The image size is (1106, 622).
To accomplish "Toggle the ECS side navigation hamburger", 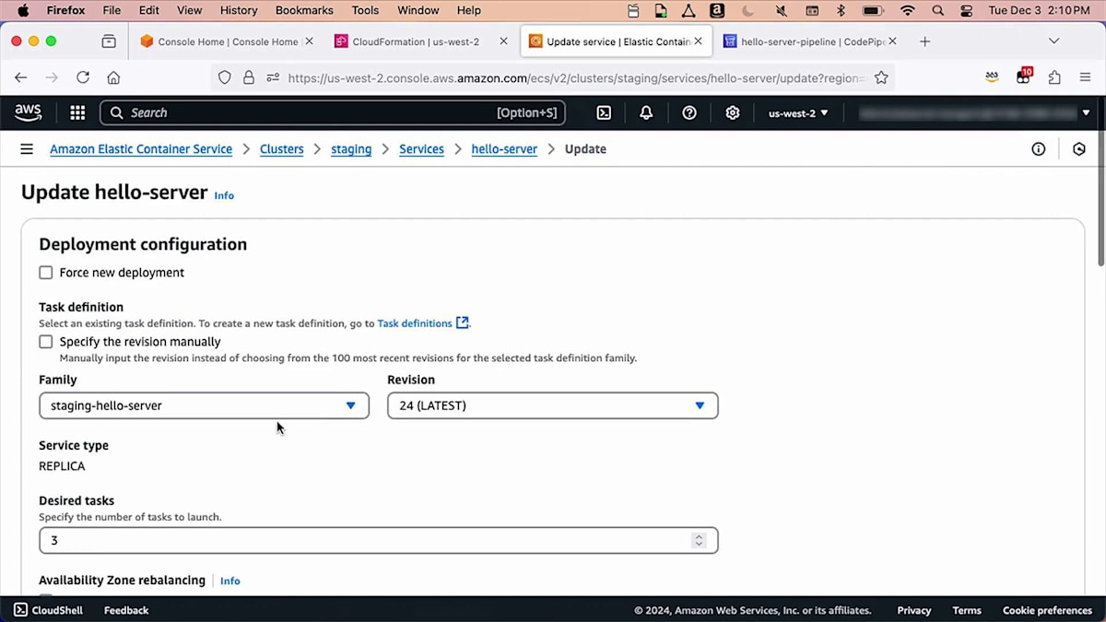I will (x=27, y=149).
